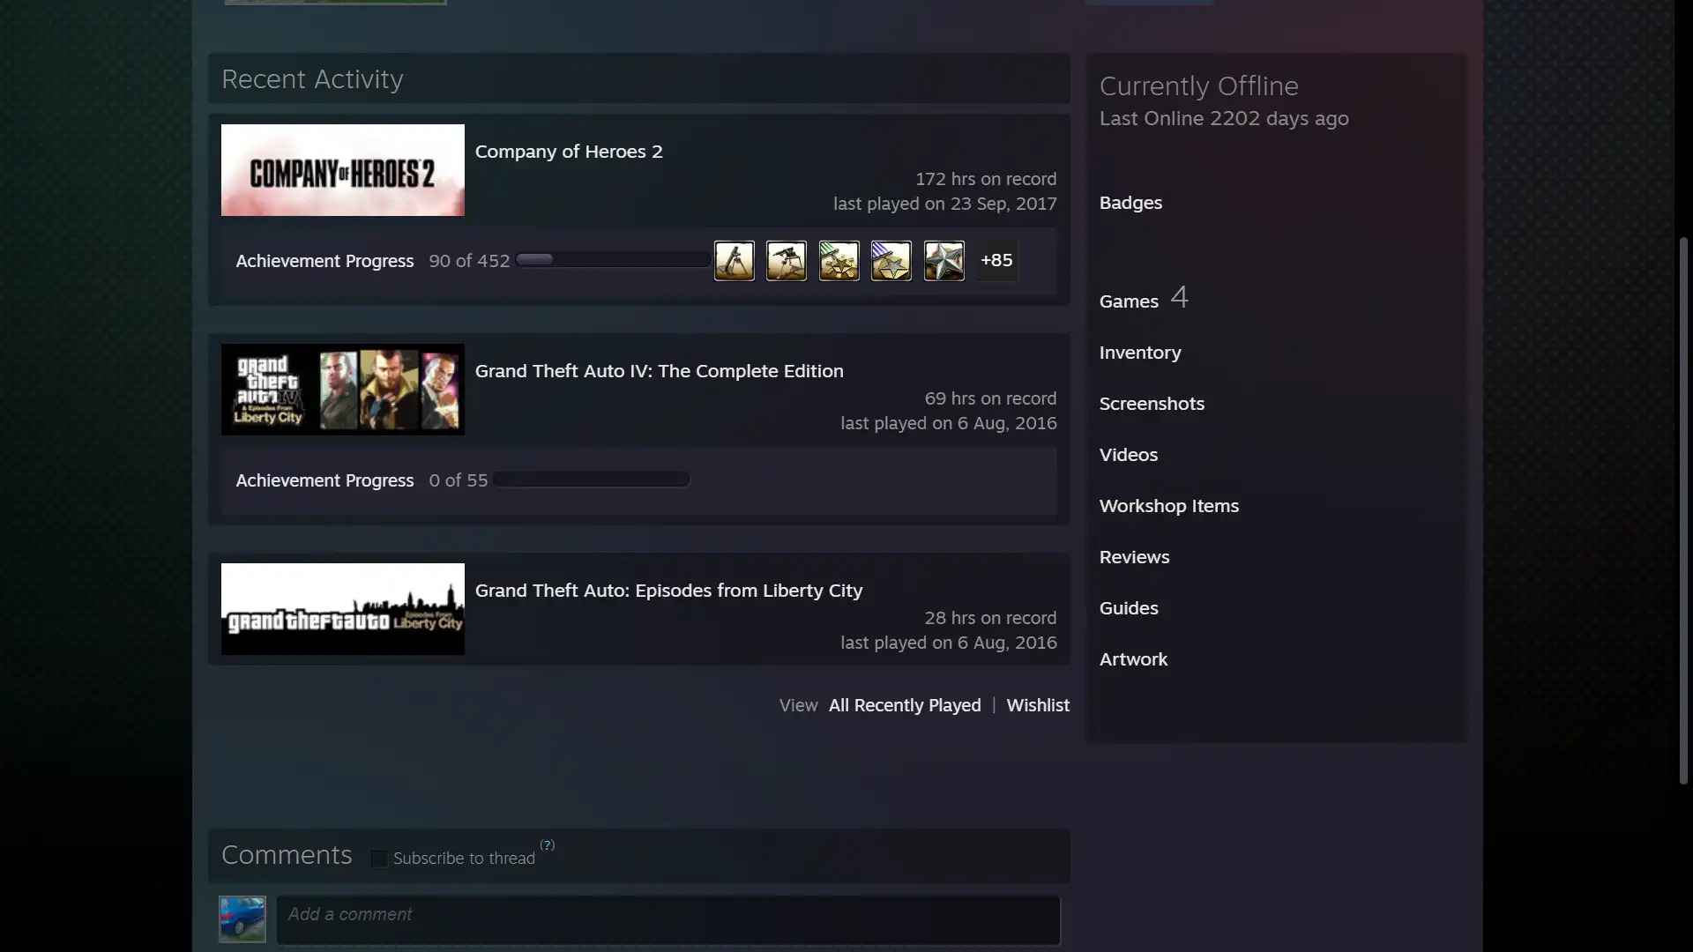Click the page's vertical scrollbar

[1683, 509]
